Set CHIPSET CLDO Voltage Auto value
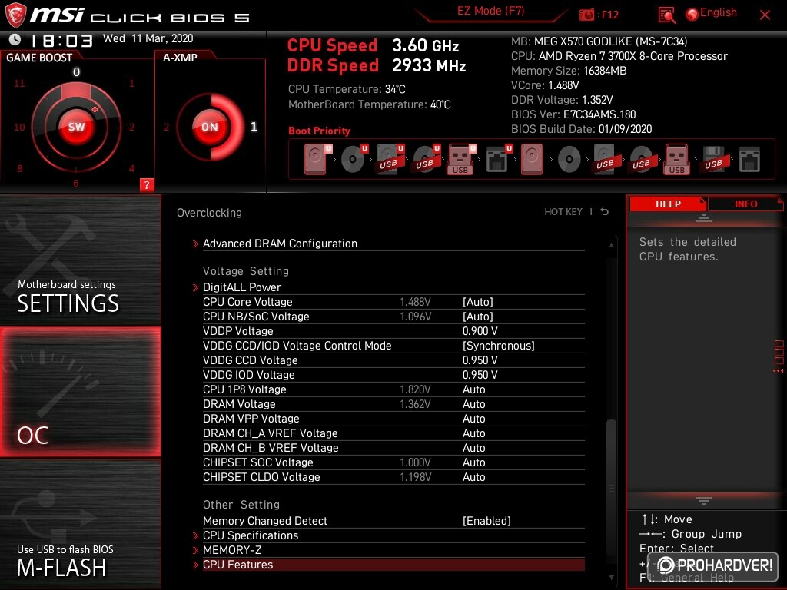This screenshot has width=787, height=590. (473, 476)
